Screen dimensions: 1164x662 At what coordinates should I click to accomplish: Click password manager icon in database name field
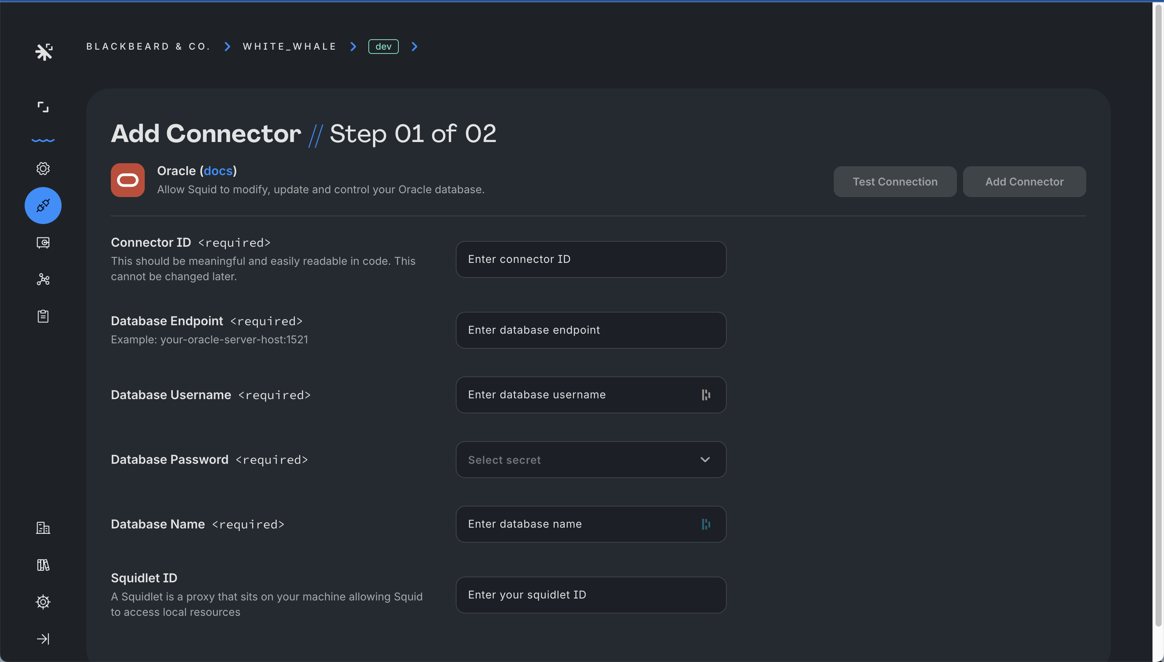pyautogui.click(x=706, y=524)
